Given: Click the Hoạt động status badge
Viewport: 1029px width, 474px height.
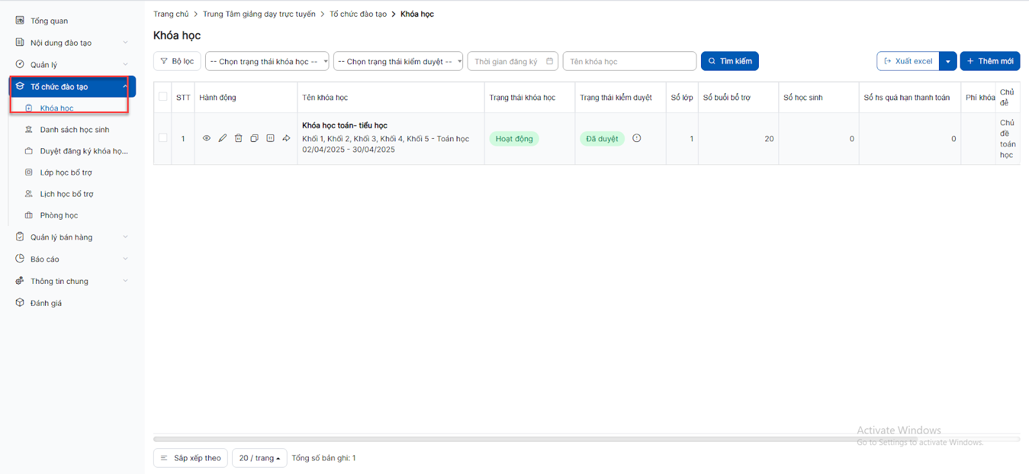Looking at the screenshot, I should (x=514, y=139).
